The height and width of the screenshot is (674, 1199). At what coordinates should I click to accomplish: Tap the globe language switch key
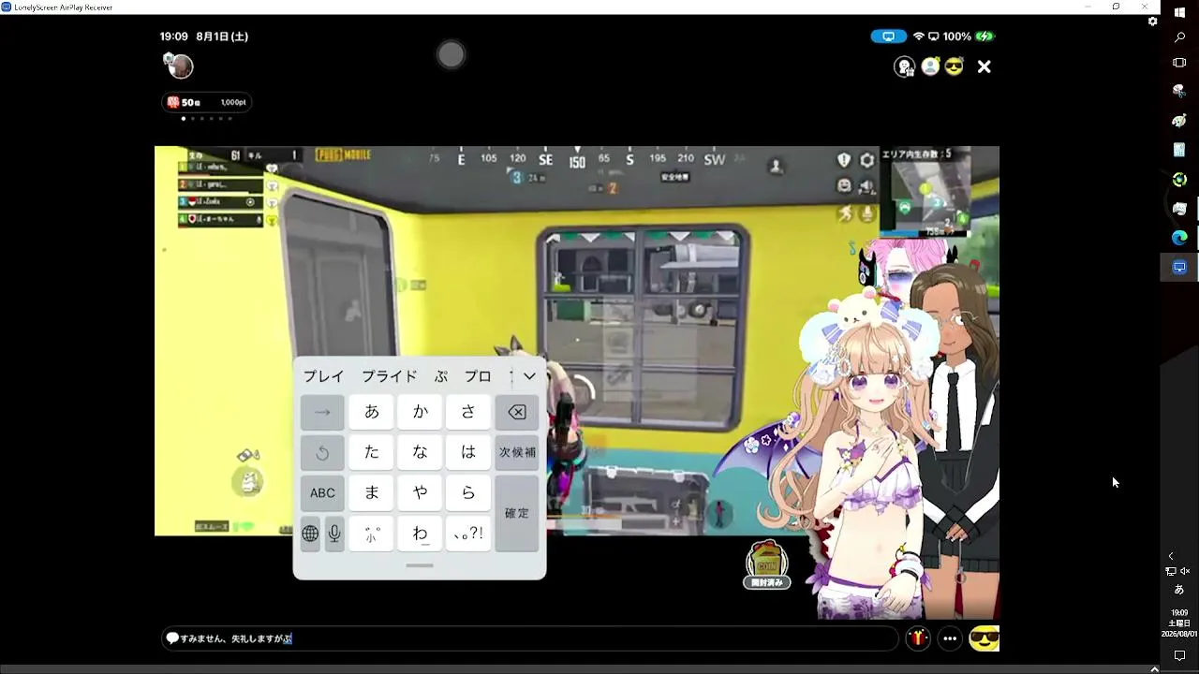tap(310, 534)
